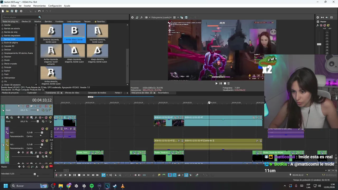338x190 pixels.
Task: Adjust track 5 Vol. slider
Action: coord(42,132)
